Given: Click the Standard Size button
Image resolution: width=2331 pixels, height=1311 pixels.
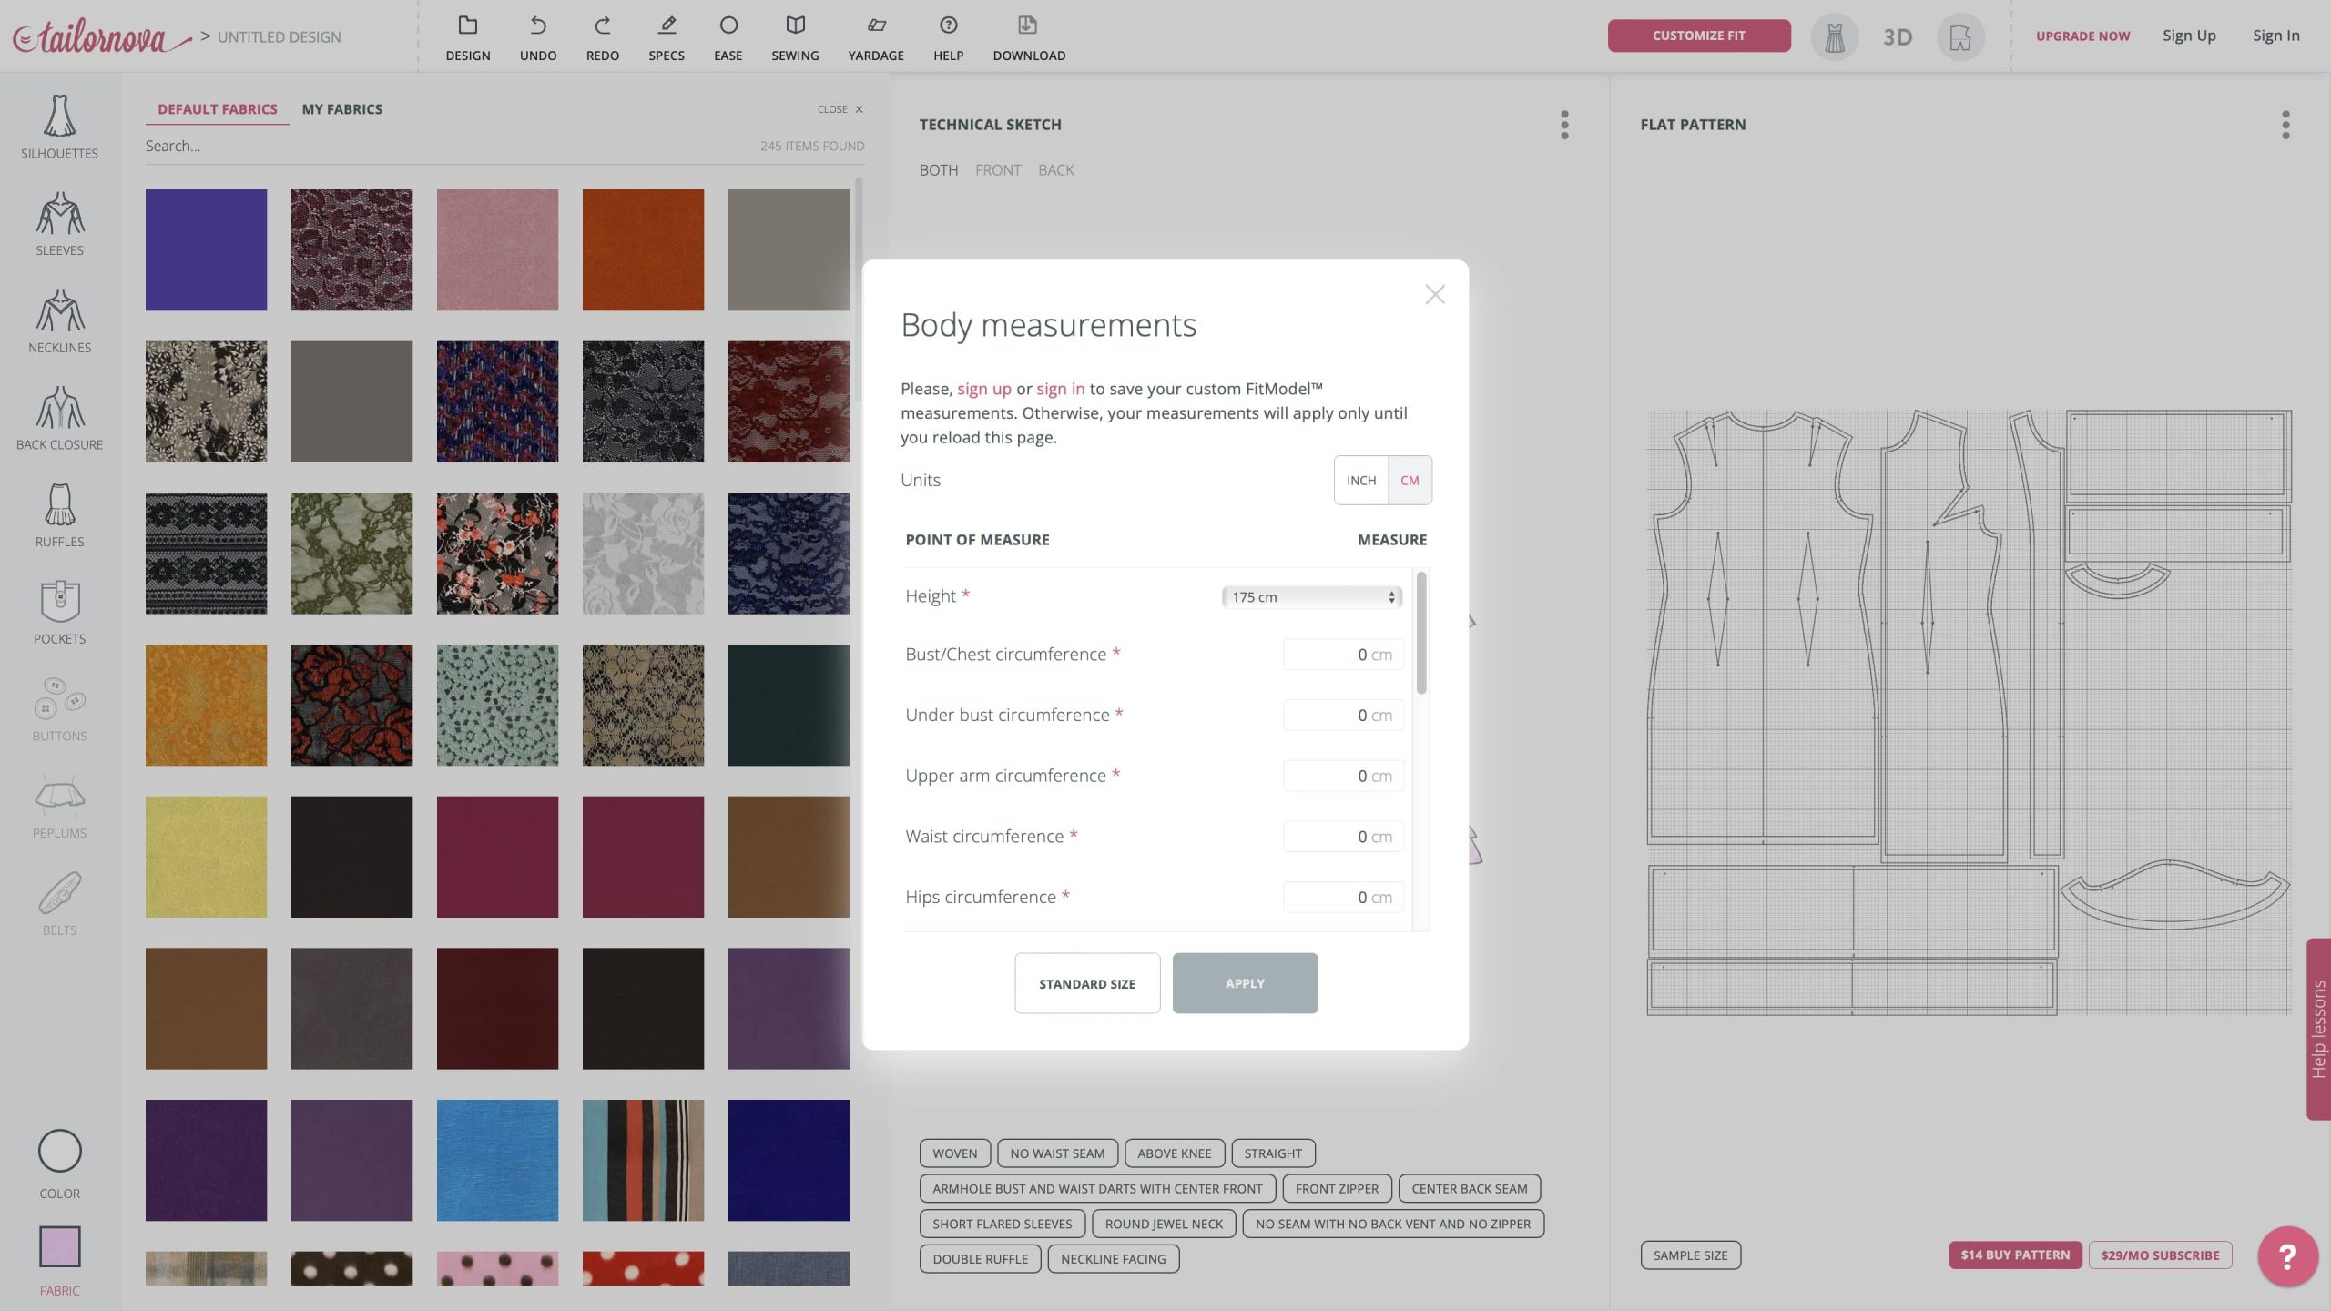Looking at the screenshot, I should (x=1086, y=983).
